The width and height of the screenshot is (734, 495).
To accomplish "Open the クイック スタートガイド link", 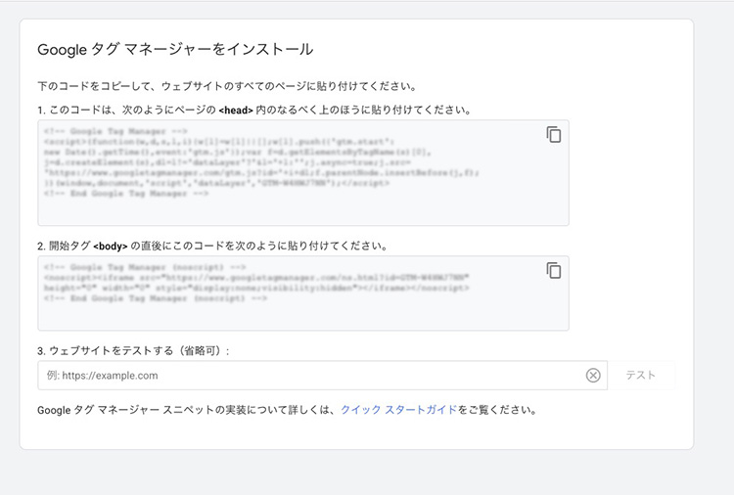I will pyautogui.click(x=399, y=409).
